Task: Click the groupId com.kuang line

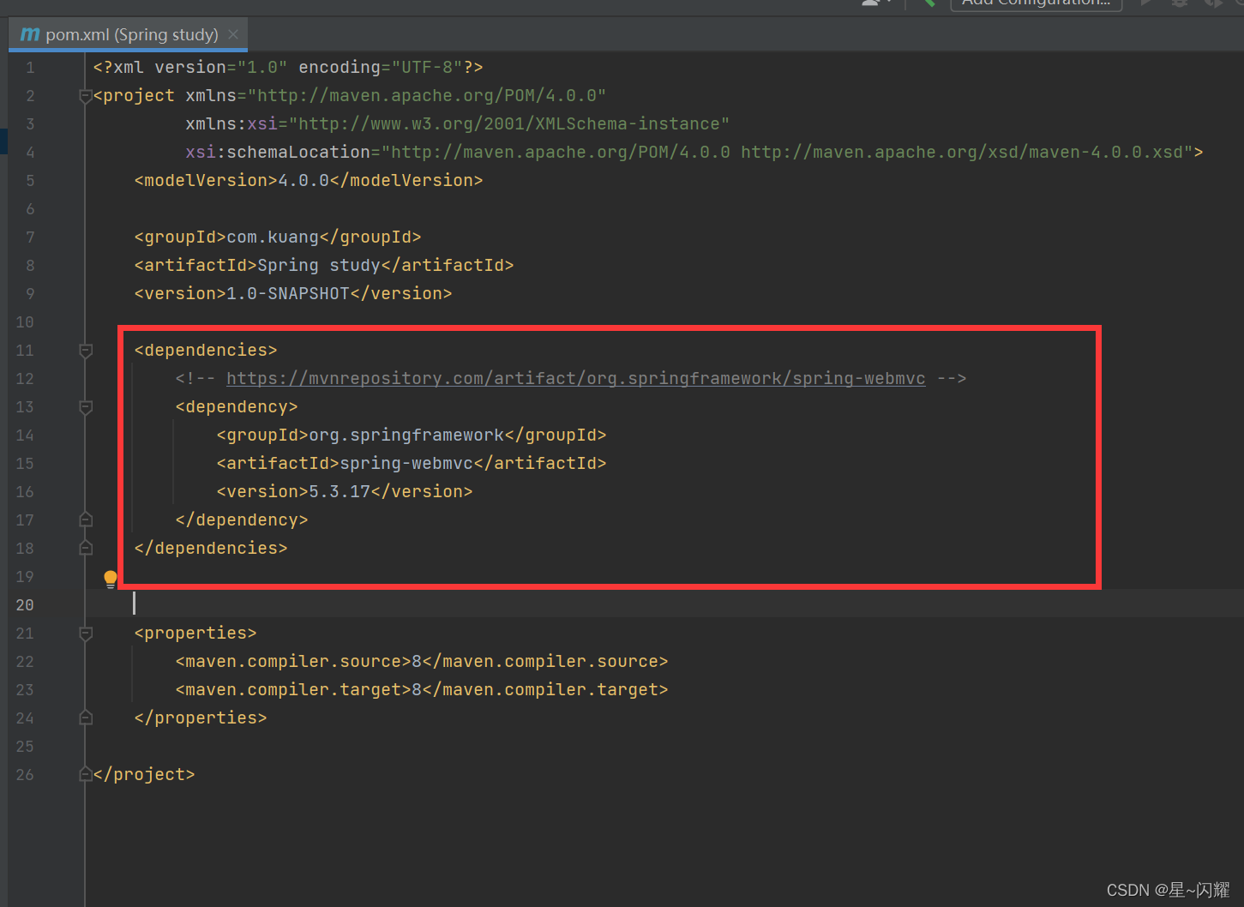Action: (x=278, y=237)
